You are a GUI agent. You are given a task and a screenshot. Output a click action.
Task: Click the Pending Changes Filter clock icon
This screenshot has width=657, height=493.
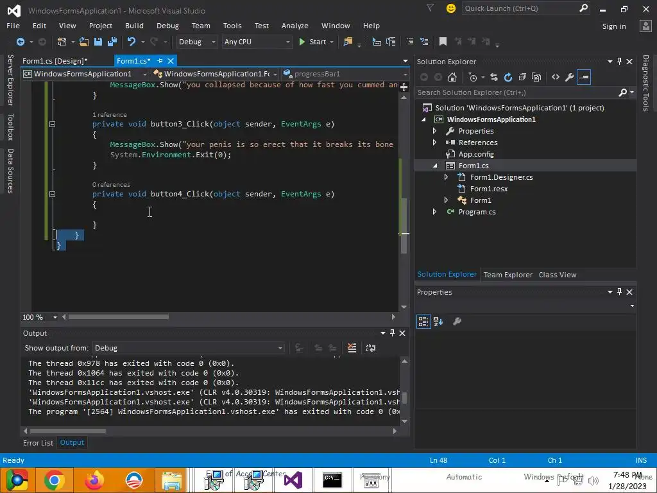474,77
